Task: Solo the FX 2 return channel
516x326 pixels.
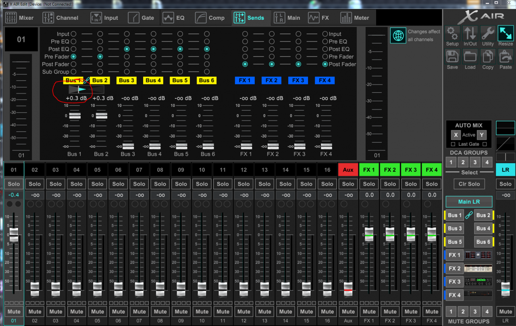Action: (390, 184)
